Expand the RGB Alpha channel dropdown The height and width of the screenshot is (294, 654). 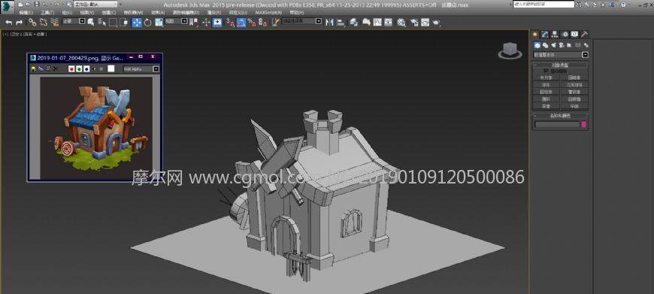141,69
